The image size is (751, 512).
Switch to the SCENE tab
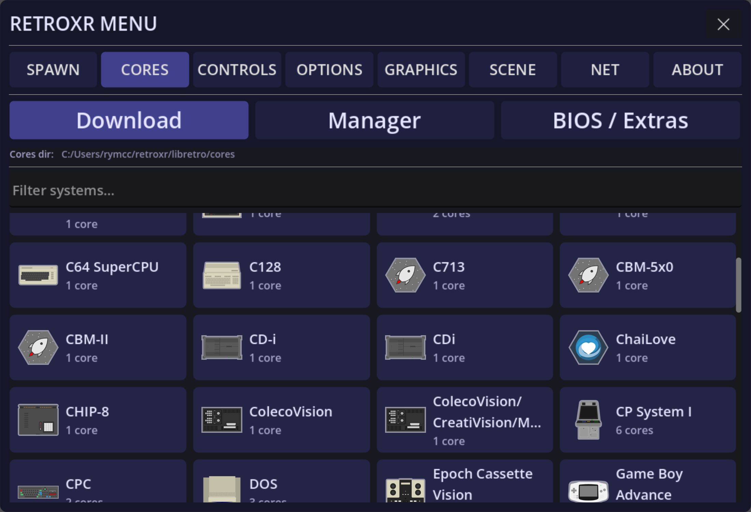(513, 70)
